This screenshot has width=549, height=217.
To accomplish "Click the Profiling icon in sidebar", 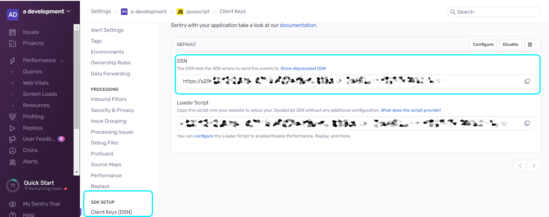I will pos(13,117).
